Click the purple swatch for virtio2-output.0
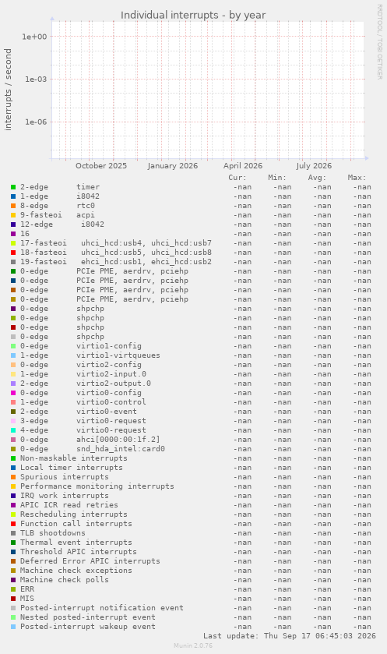The height and width of the screenshot is (654, 387). [13, 384]
